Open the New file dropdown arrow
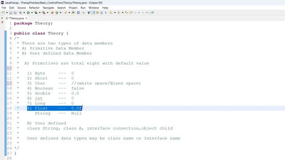 coord(7,13)
